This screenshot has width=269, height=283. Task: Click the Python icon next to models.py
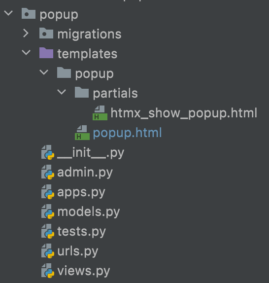coord(48,212)
